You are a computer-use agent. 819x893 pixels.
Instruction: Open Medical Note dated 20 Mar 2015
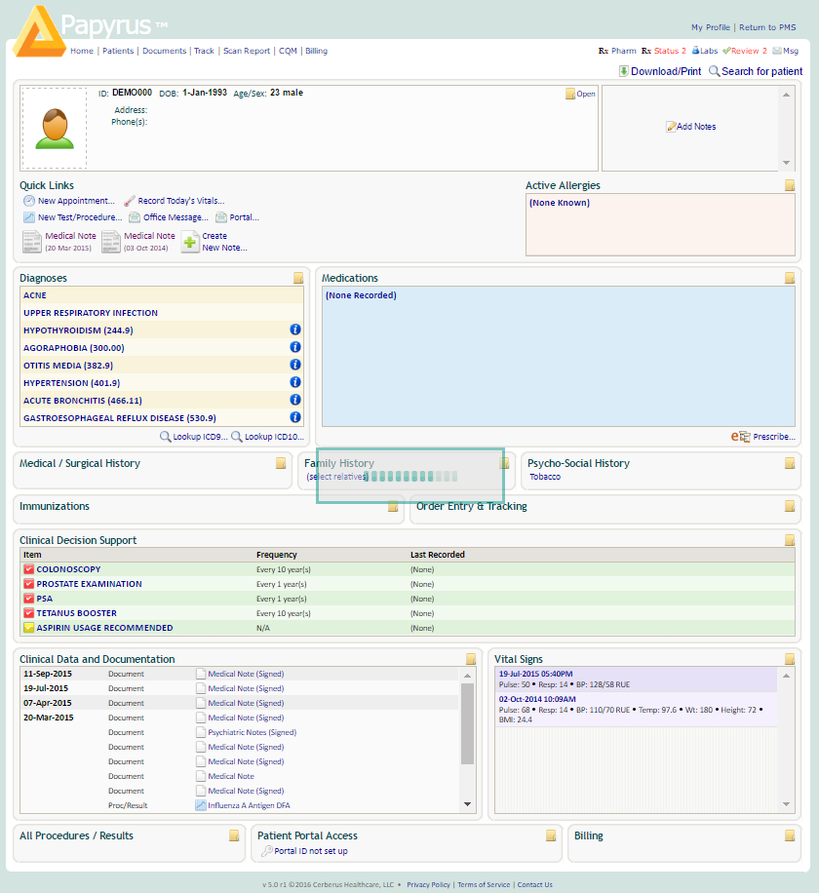point(59,242)
